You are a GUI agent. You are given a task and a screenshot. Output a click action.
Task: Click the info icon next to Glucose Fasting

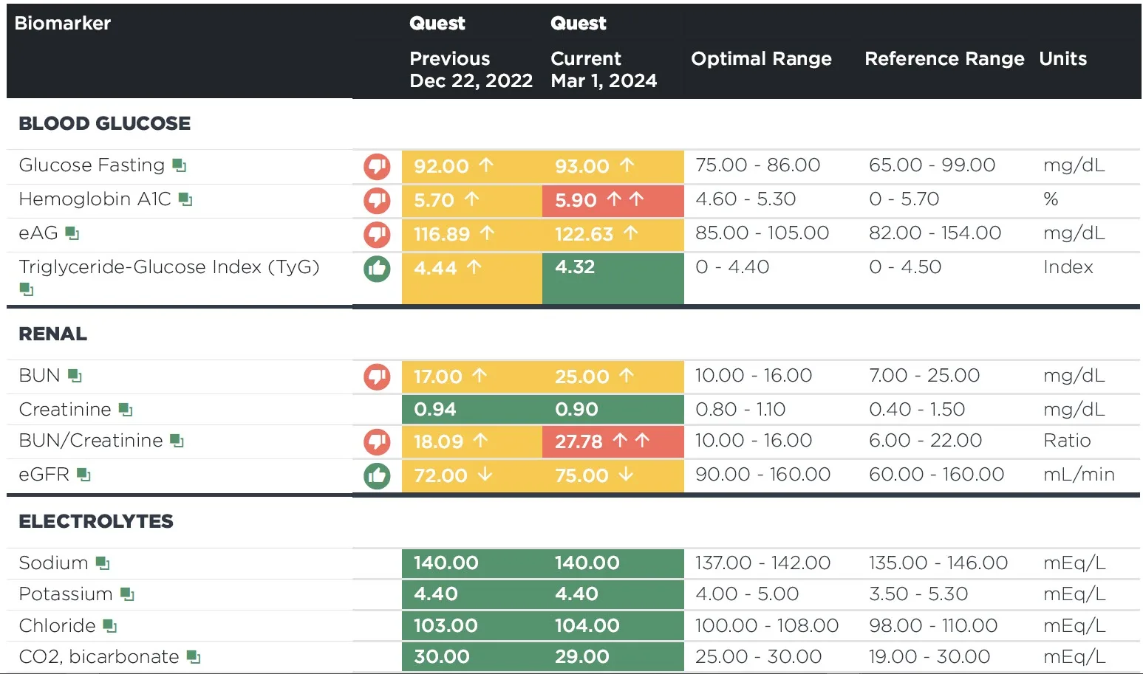pyautogui.click(x=180, y=165)
